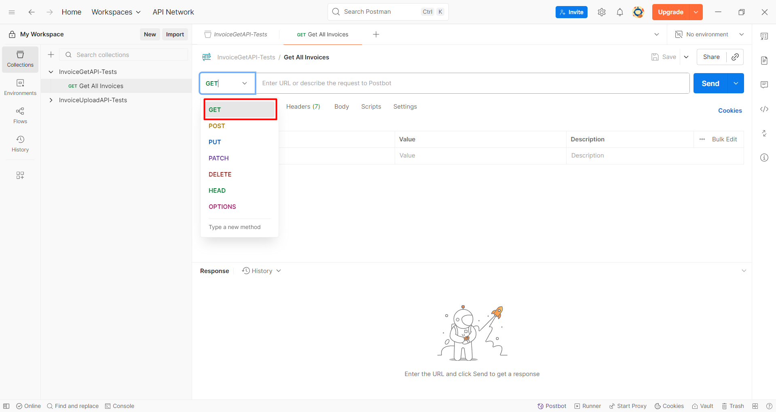776x412 pixels.
Task: Open the Postbot assistant
Action: coord(551,406)
